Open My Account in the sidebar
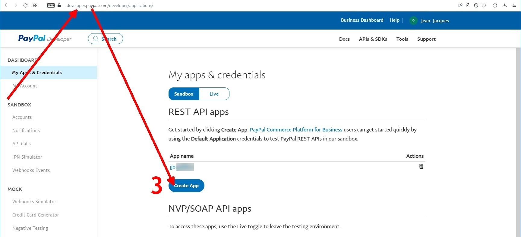Viewport: 521px width, 237px height. pyautogui.click(x=25, y=86)
